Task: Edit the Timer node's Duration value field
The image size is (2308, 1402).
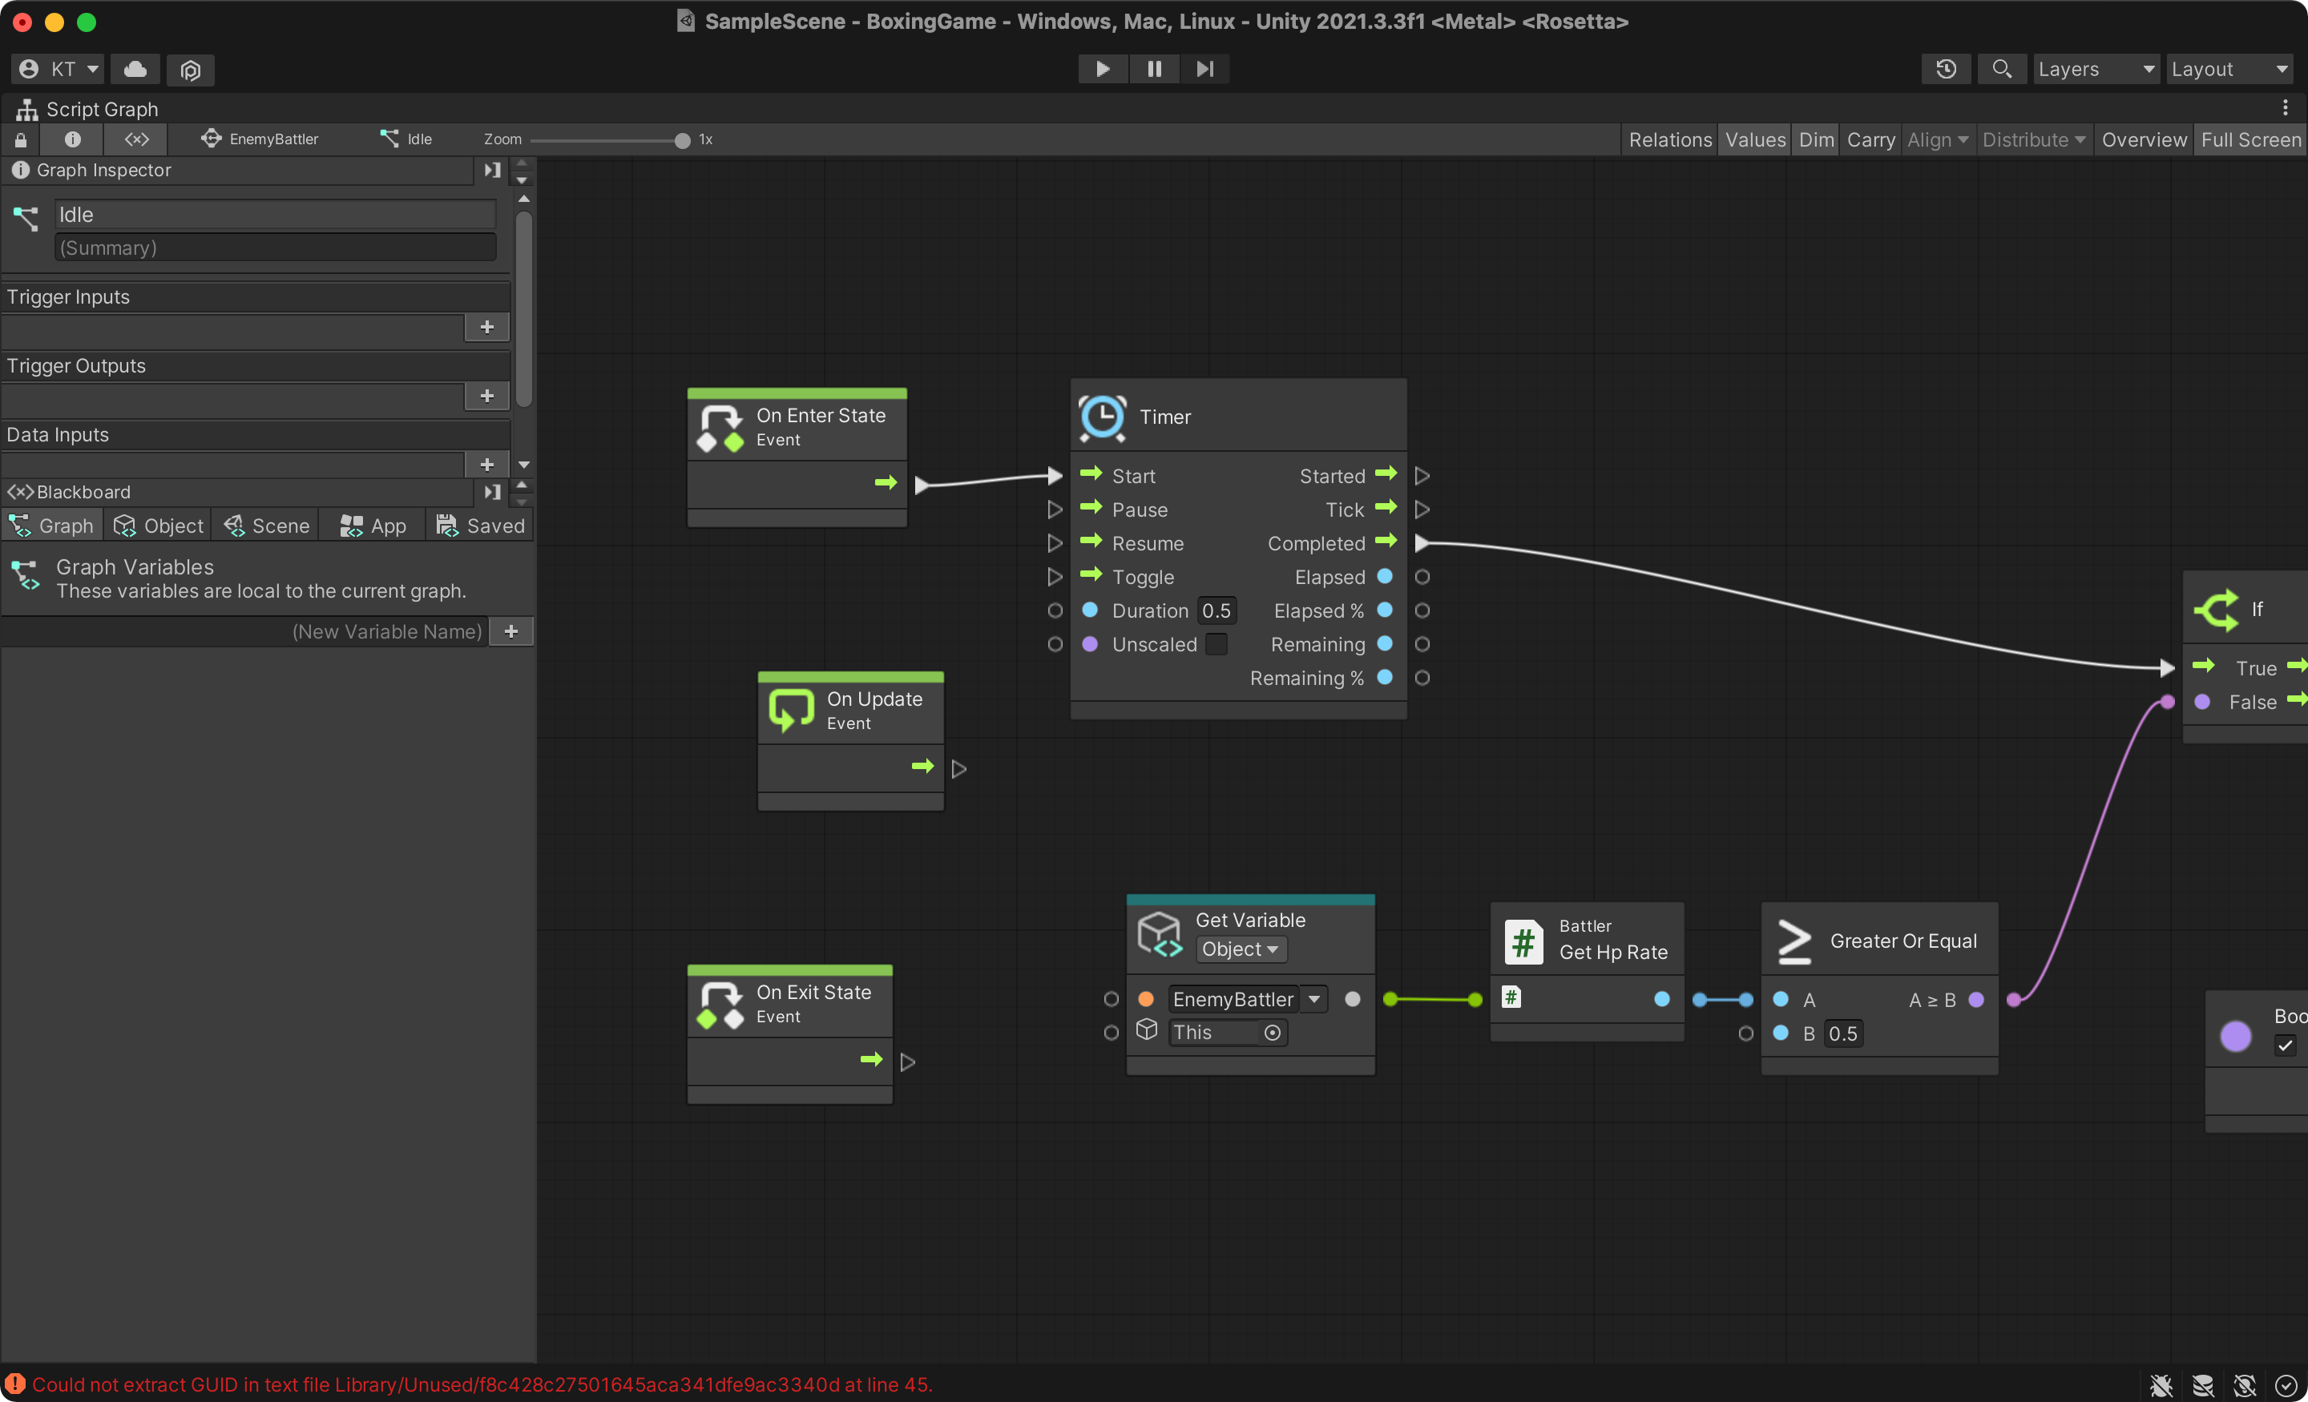Action: (1217, 610)
